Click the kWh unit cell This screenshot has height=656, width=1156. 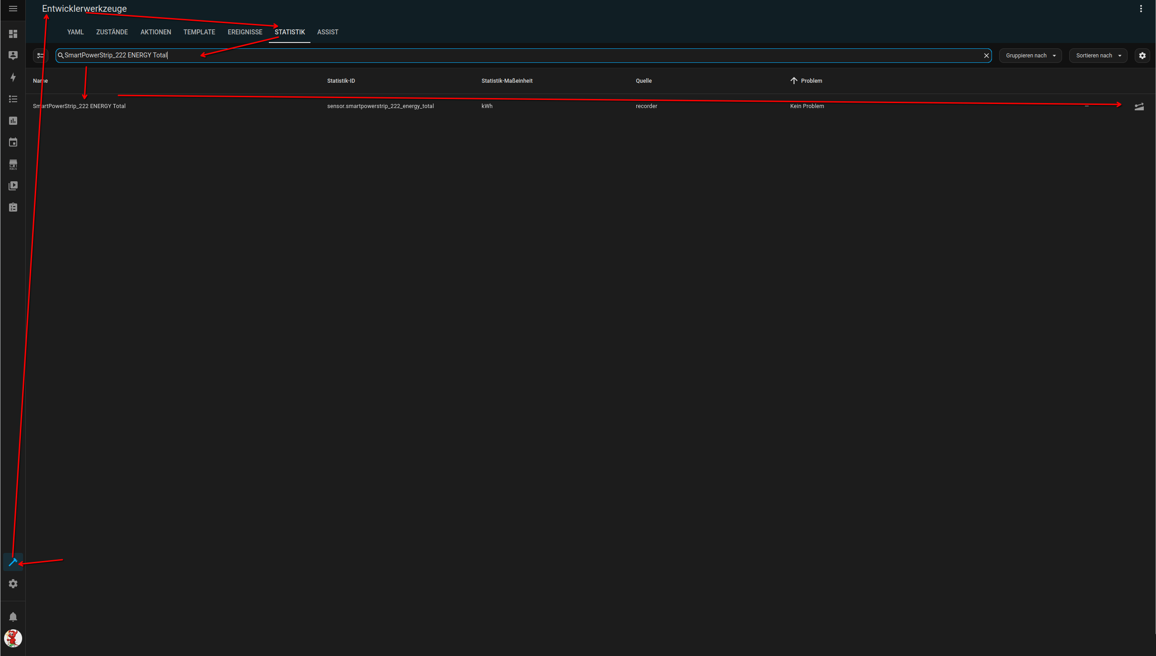pos(487,106)
